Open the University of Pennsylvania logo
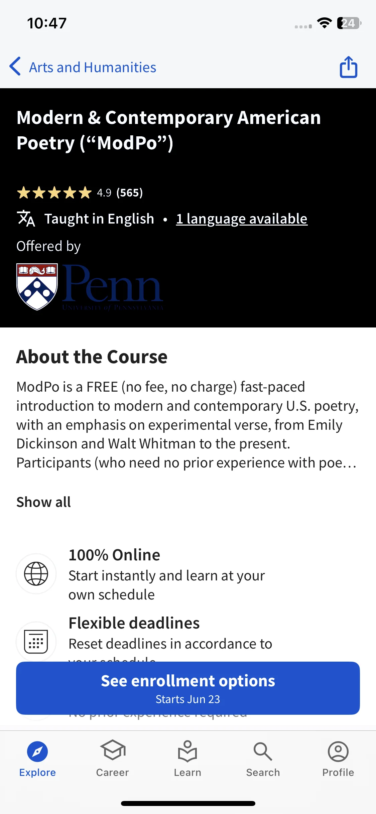 point(90,287)
